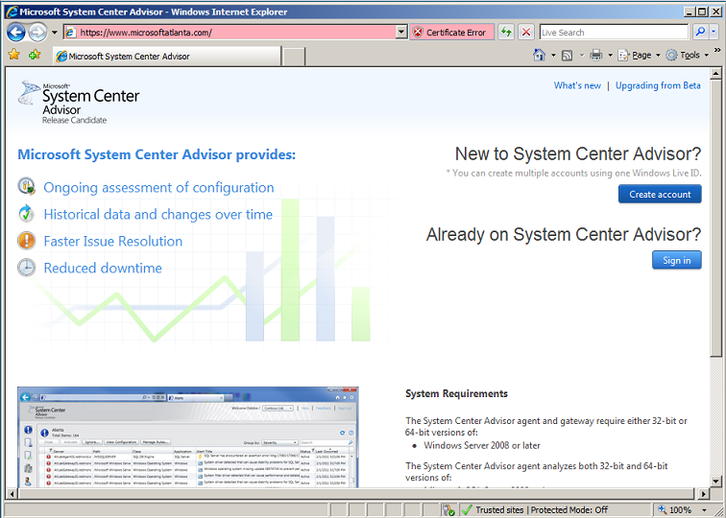Screen dimensions: 726x518
Task: Click the New to System Center Advisor heading
Action: click(x=578, y=154)
